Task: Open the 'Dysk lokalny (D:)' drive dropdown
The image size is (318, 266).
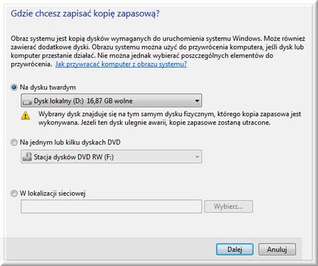Action: click(111, 101)
